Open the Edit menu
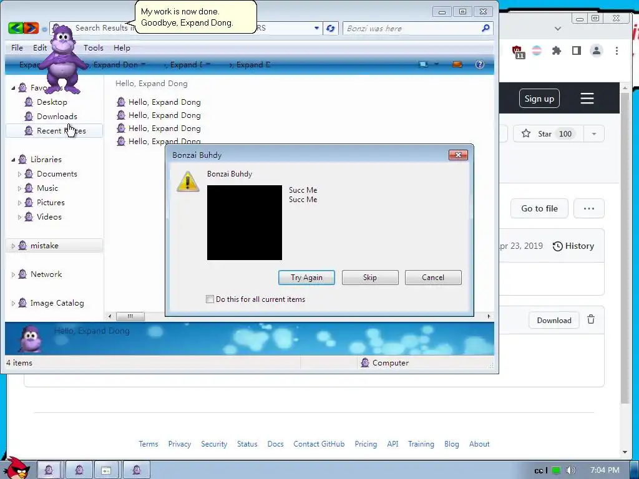This screenshot has height=479, width=639. (x=39, y=47)
